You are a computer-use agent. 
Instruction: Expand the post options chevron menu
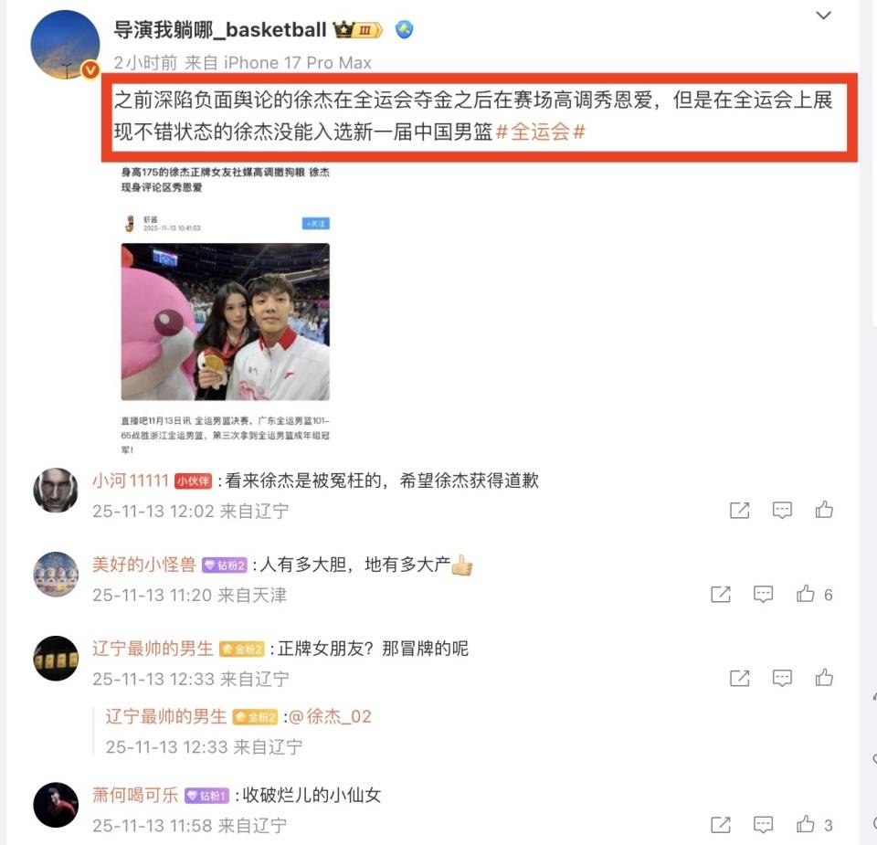pos(823,16)
